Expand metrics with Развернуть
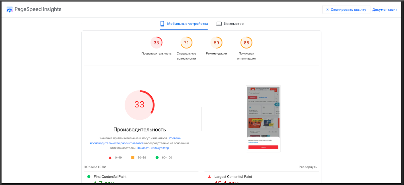 (x=308, y=167)
